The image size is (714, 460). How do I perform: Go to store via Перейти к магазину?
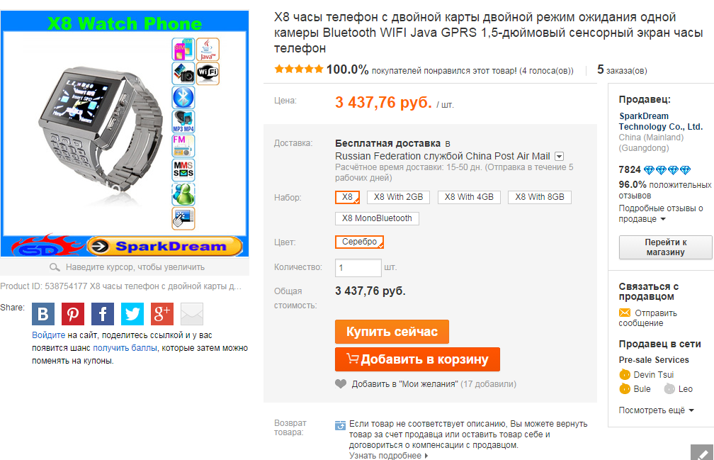pyautogui.click(x=665, y=247)
